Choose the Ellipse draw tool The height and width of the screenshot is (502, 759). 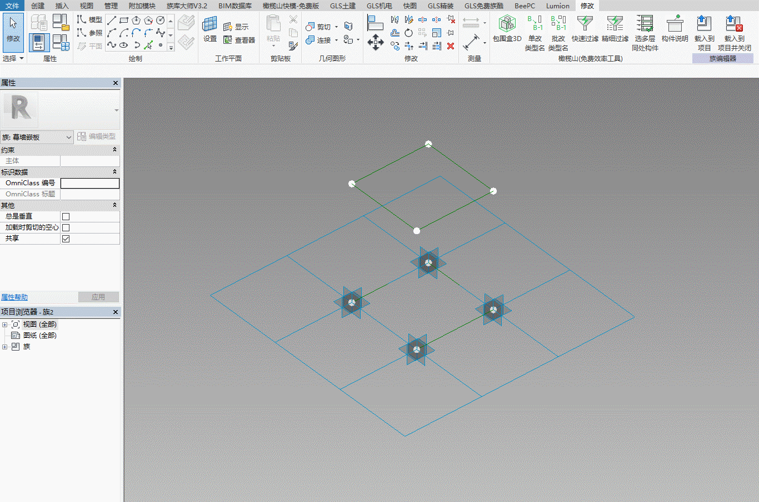point(123,44)
